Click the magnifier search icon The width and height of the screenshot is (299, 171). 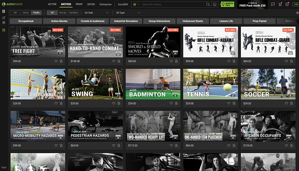[208, 4]
